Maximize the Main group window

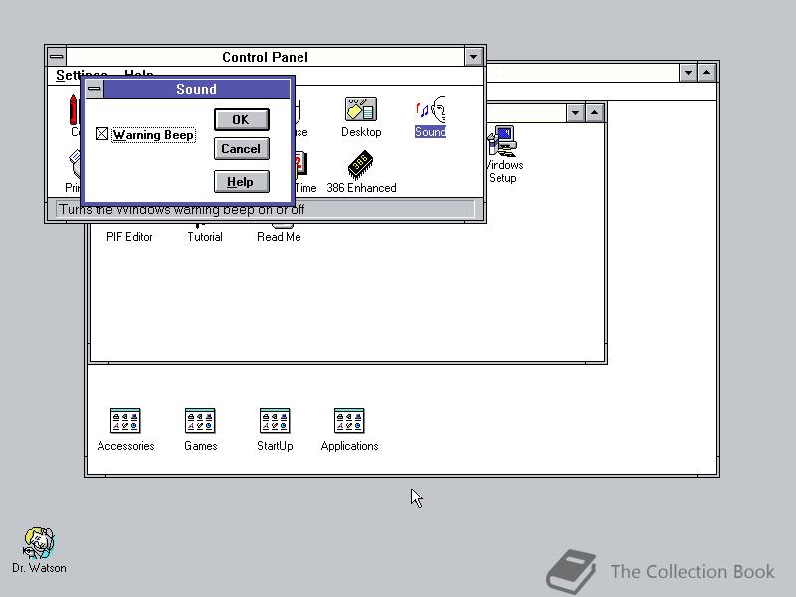click(x=594, y=112)
